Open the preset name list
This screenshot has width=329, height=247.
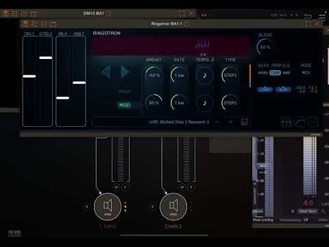click(x=179, y=122)
